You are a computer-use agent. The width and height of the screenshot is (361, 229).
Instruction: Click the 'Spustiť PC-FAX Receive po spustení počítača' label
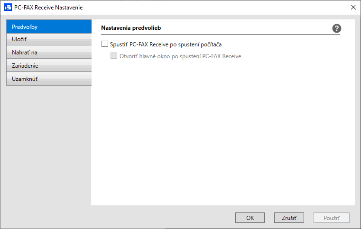(x=166, y=44)
